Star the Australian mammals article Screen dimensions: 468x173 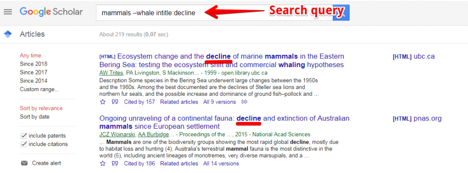[103, 163]
